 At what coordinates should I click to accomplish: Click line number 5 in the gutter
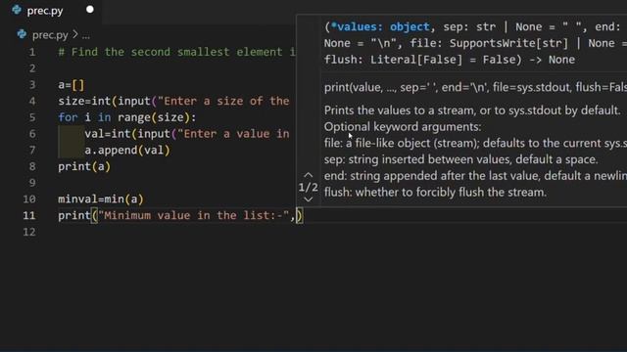32,117
